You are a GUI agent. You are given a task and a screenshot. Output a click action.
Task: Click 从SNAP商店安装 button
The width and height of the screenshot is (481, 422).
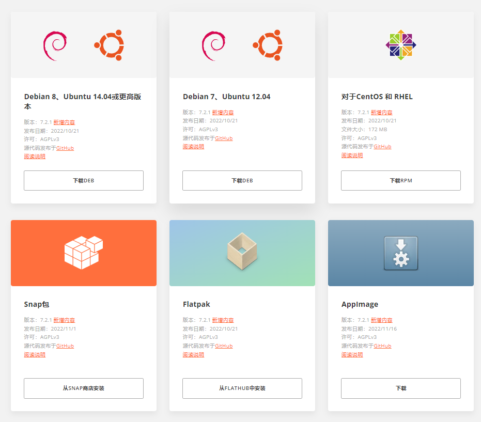(x=84, y=388)
